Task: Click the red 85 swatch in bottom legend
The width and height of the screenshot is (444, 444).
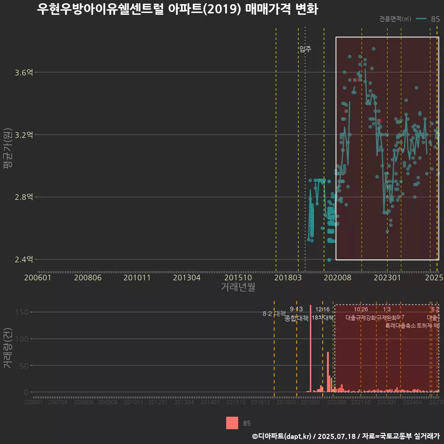Action: click(x=232, y=423)
